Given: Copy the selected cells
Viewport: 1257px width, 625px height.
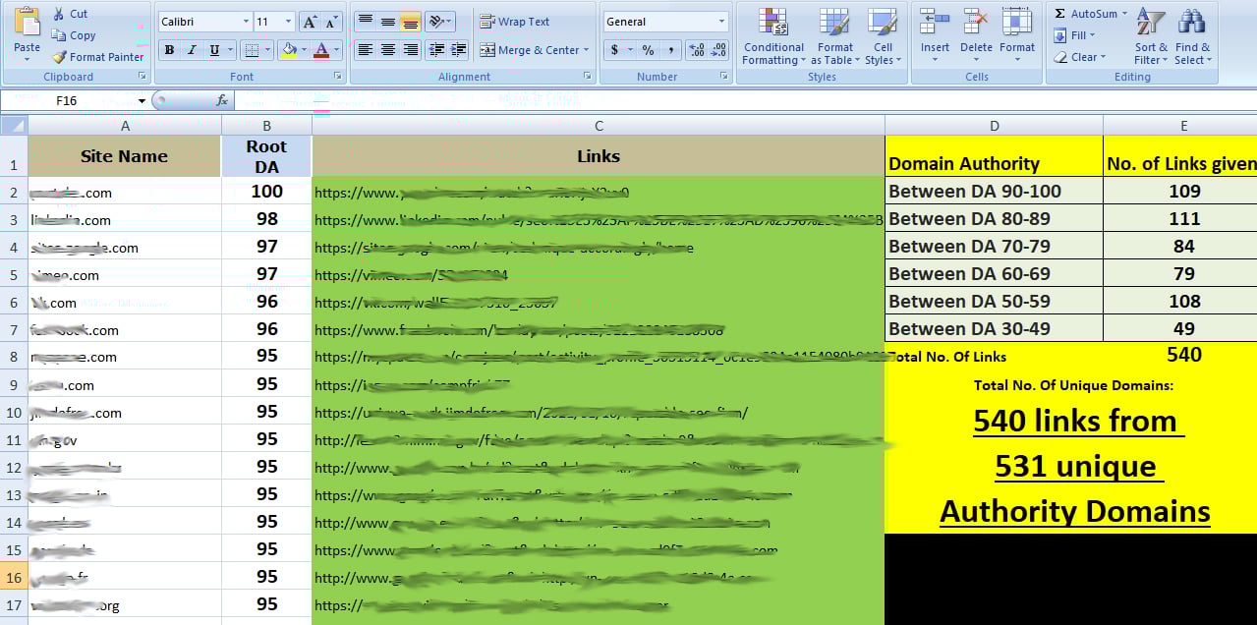Looking at the screenshot, I should tap(74, 35).
